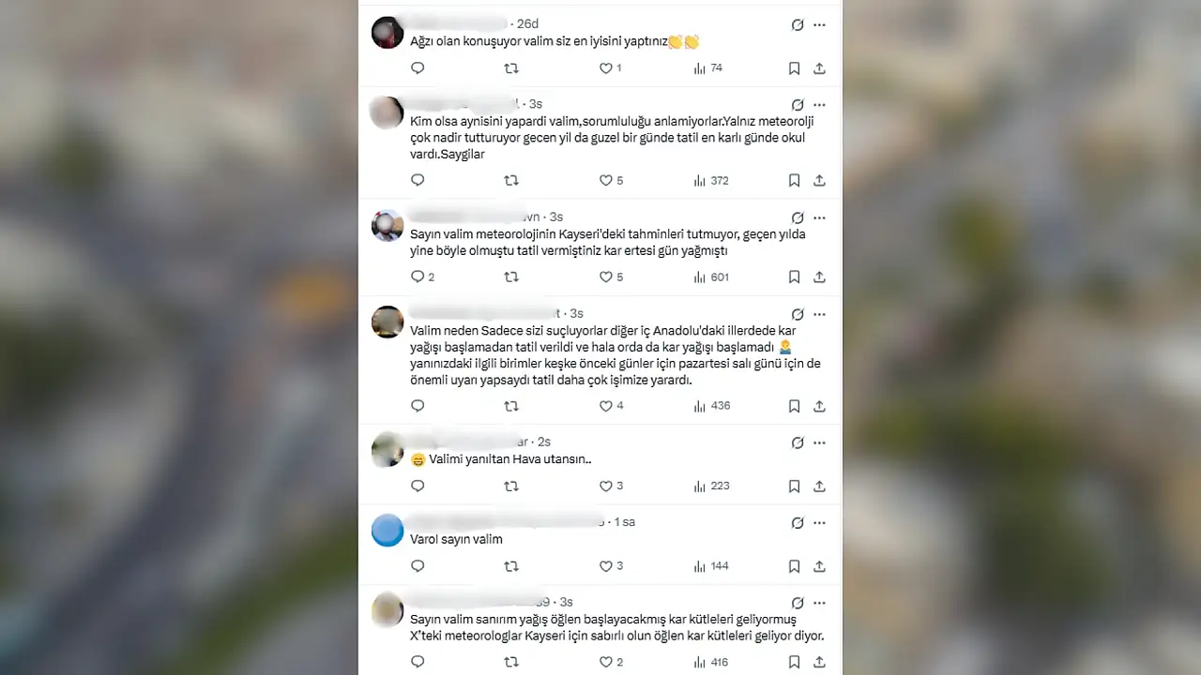Bookmark the 'Sayın valim sanırım yağış' tweet
The width and height of the screenshot is (1201, 675).
[x=794, y=662]
